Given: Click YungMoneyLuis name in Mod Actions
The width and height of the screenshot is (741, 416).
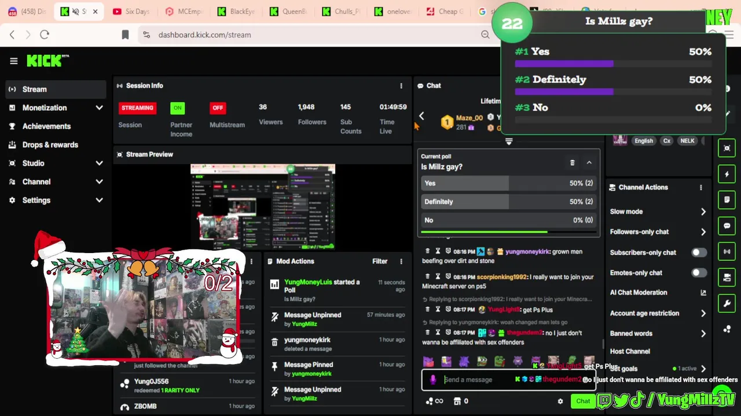Looking at the screenshot, I should (x=308, y=282).
